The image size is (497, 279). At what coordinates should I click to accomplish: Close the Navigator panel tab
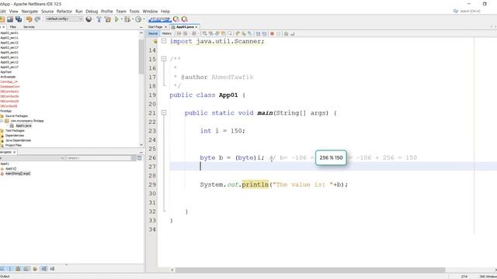click(14, 152)
